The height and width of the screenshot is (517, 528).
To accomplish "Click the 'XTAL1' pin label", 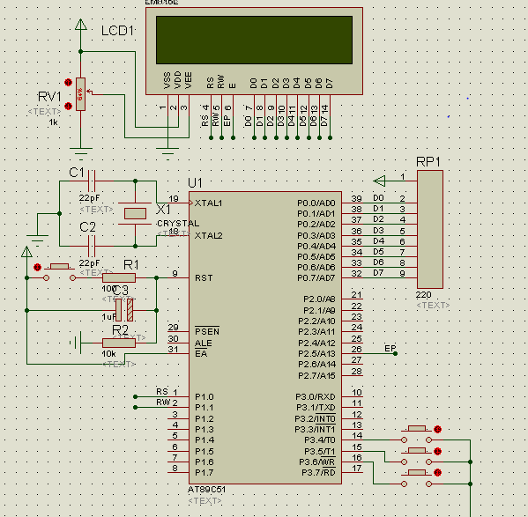I will (208, 203).
